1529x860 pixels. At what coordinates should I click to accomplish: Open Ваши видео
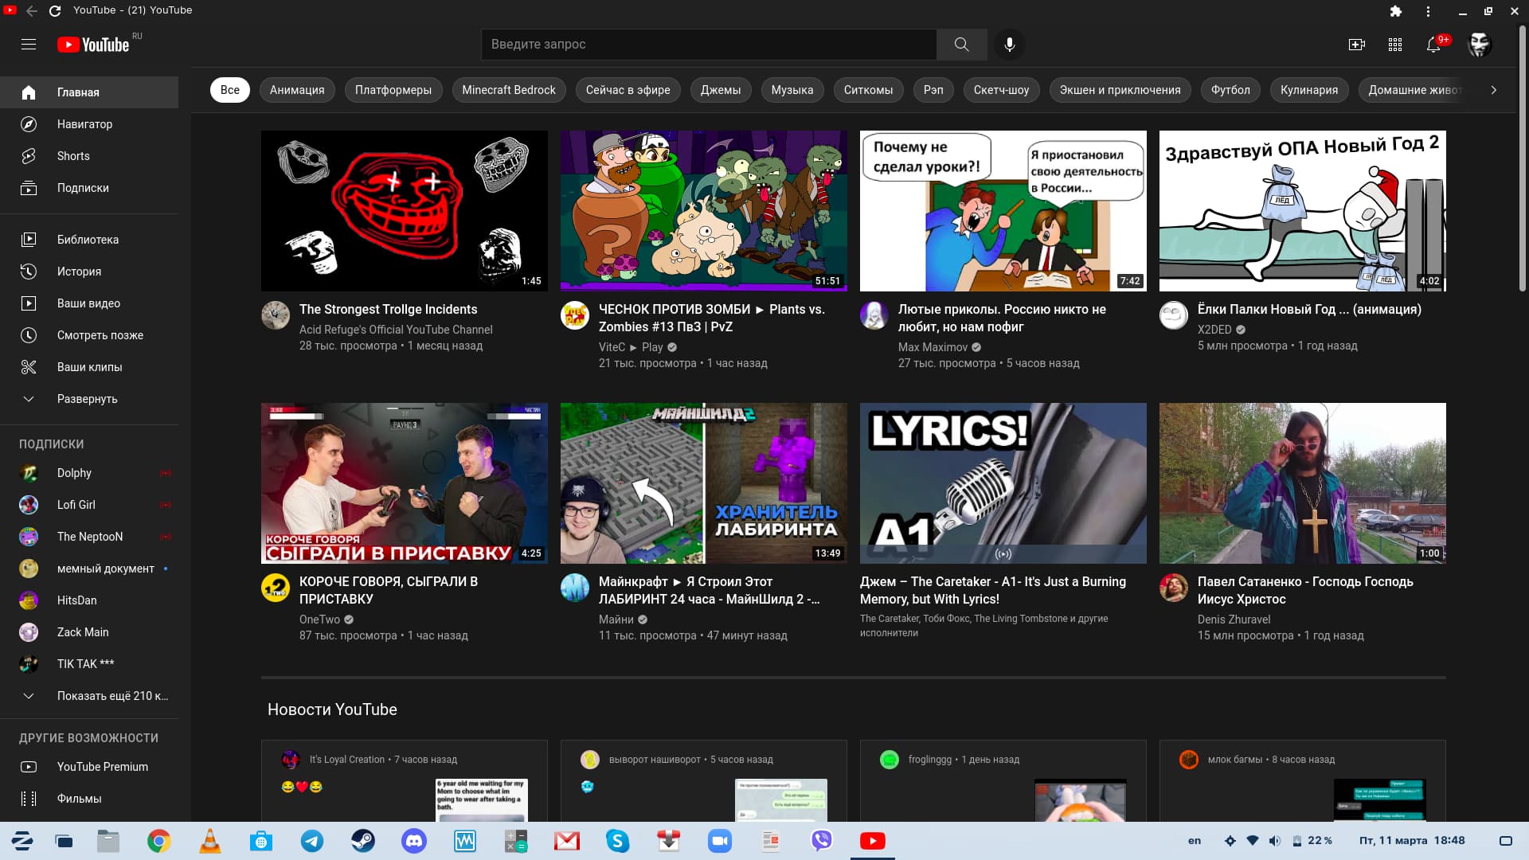tap(89, 303)
